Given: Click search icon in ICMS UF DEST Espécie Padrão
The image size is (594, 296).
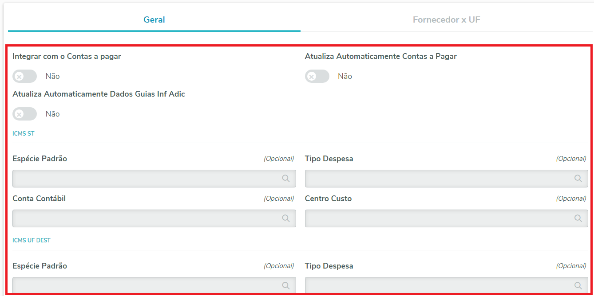Looking at the screenshot, I should [286, 285].
